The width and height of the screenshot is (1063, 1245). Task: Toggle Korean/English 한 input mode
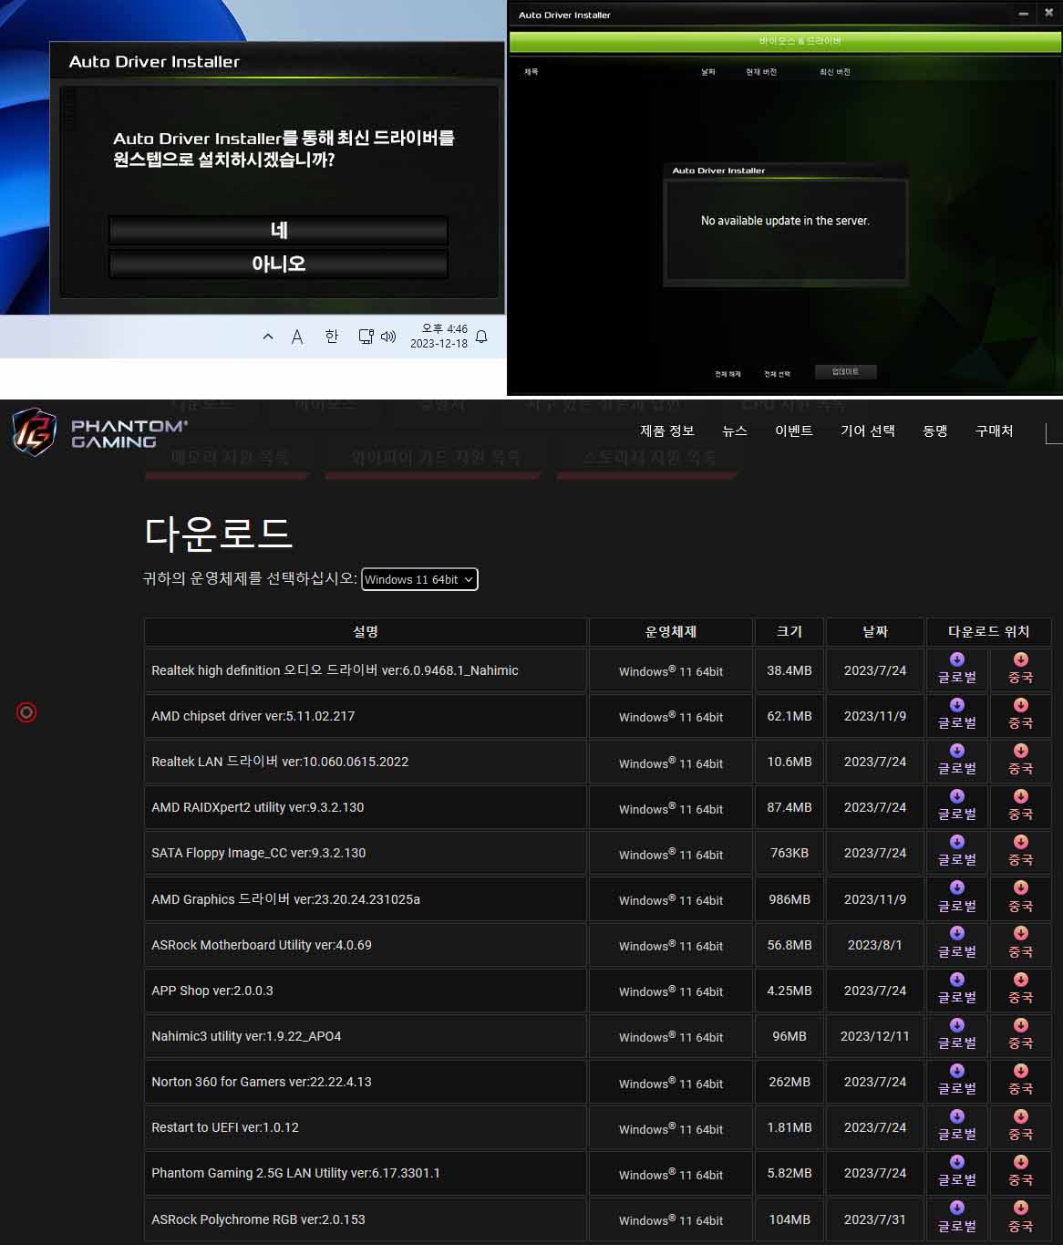point(332,337)
